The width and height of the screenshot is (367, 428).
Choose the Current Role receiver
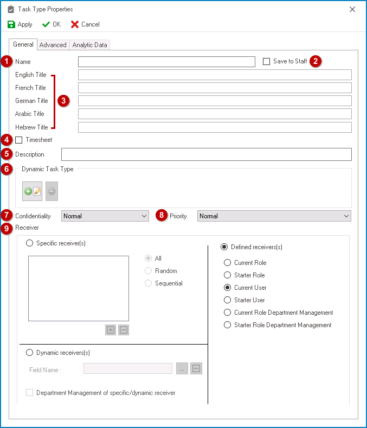click(x=227, y=263)
